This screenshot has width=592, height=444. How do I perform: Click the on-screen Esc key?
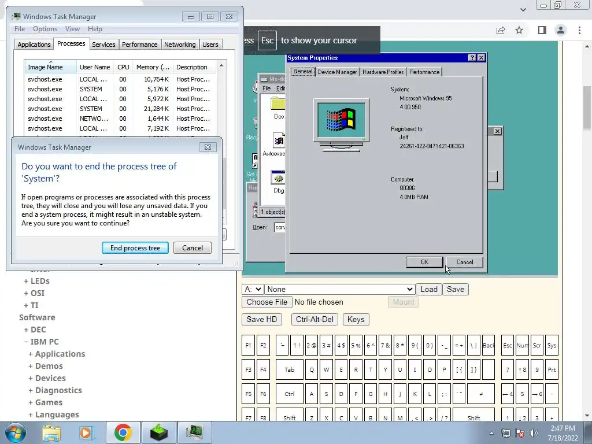pos(508,346)
